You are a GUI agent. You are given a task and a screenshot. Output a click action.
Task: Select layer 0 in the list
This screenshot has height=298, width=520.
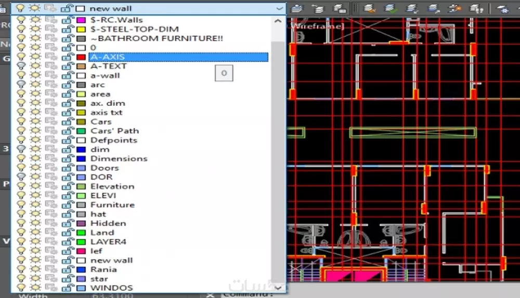coord(93,48)
